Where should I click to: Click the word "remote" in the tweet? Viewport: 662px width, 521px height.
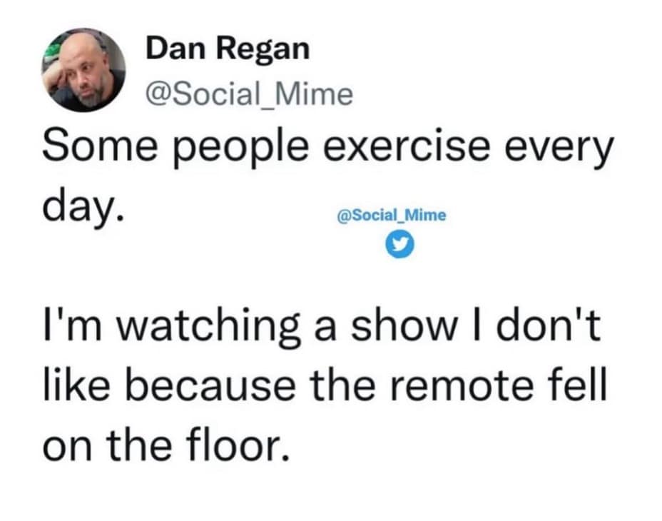[454, 385]
